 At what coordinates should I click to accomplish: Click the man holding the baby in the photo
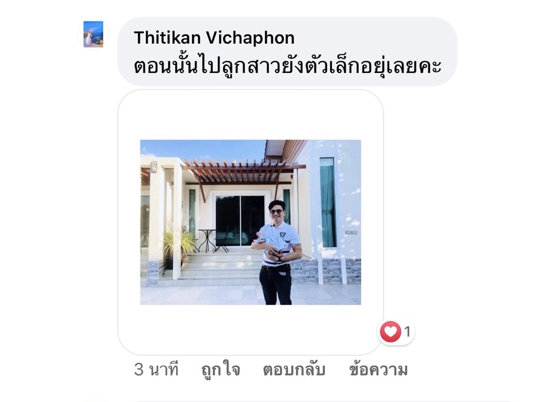(277, 252)
